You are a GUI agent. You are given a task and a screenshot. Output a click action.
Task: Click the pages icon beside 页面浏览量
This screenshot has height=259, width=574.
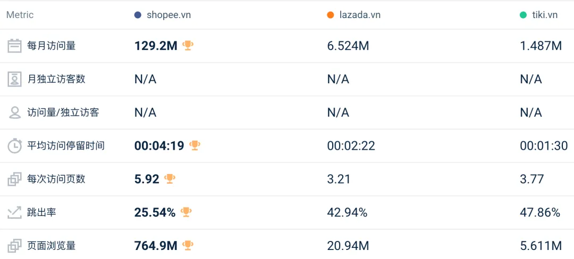[15, 246]
